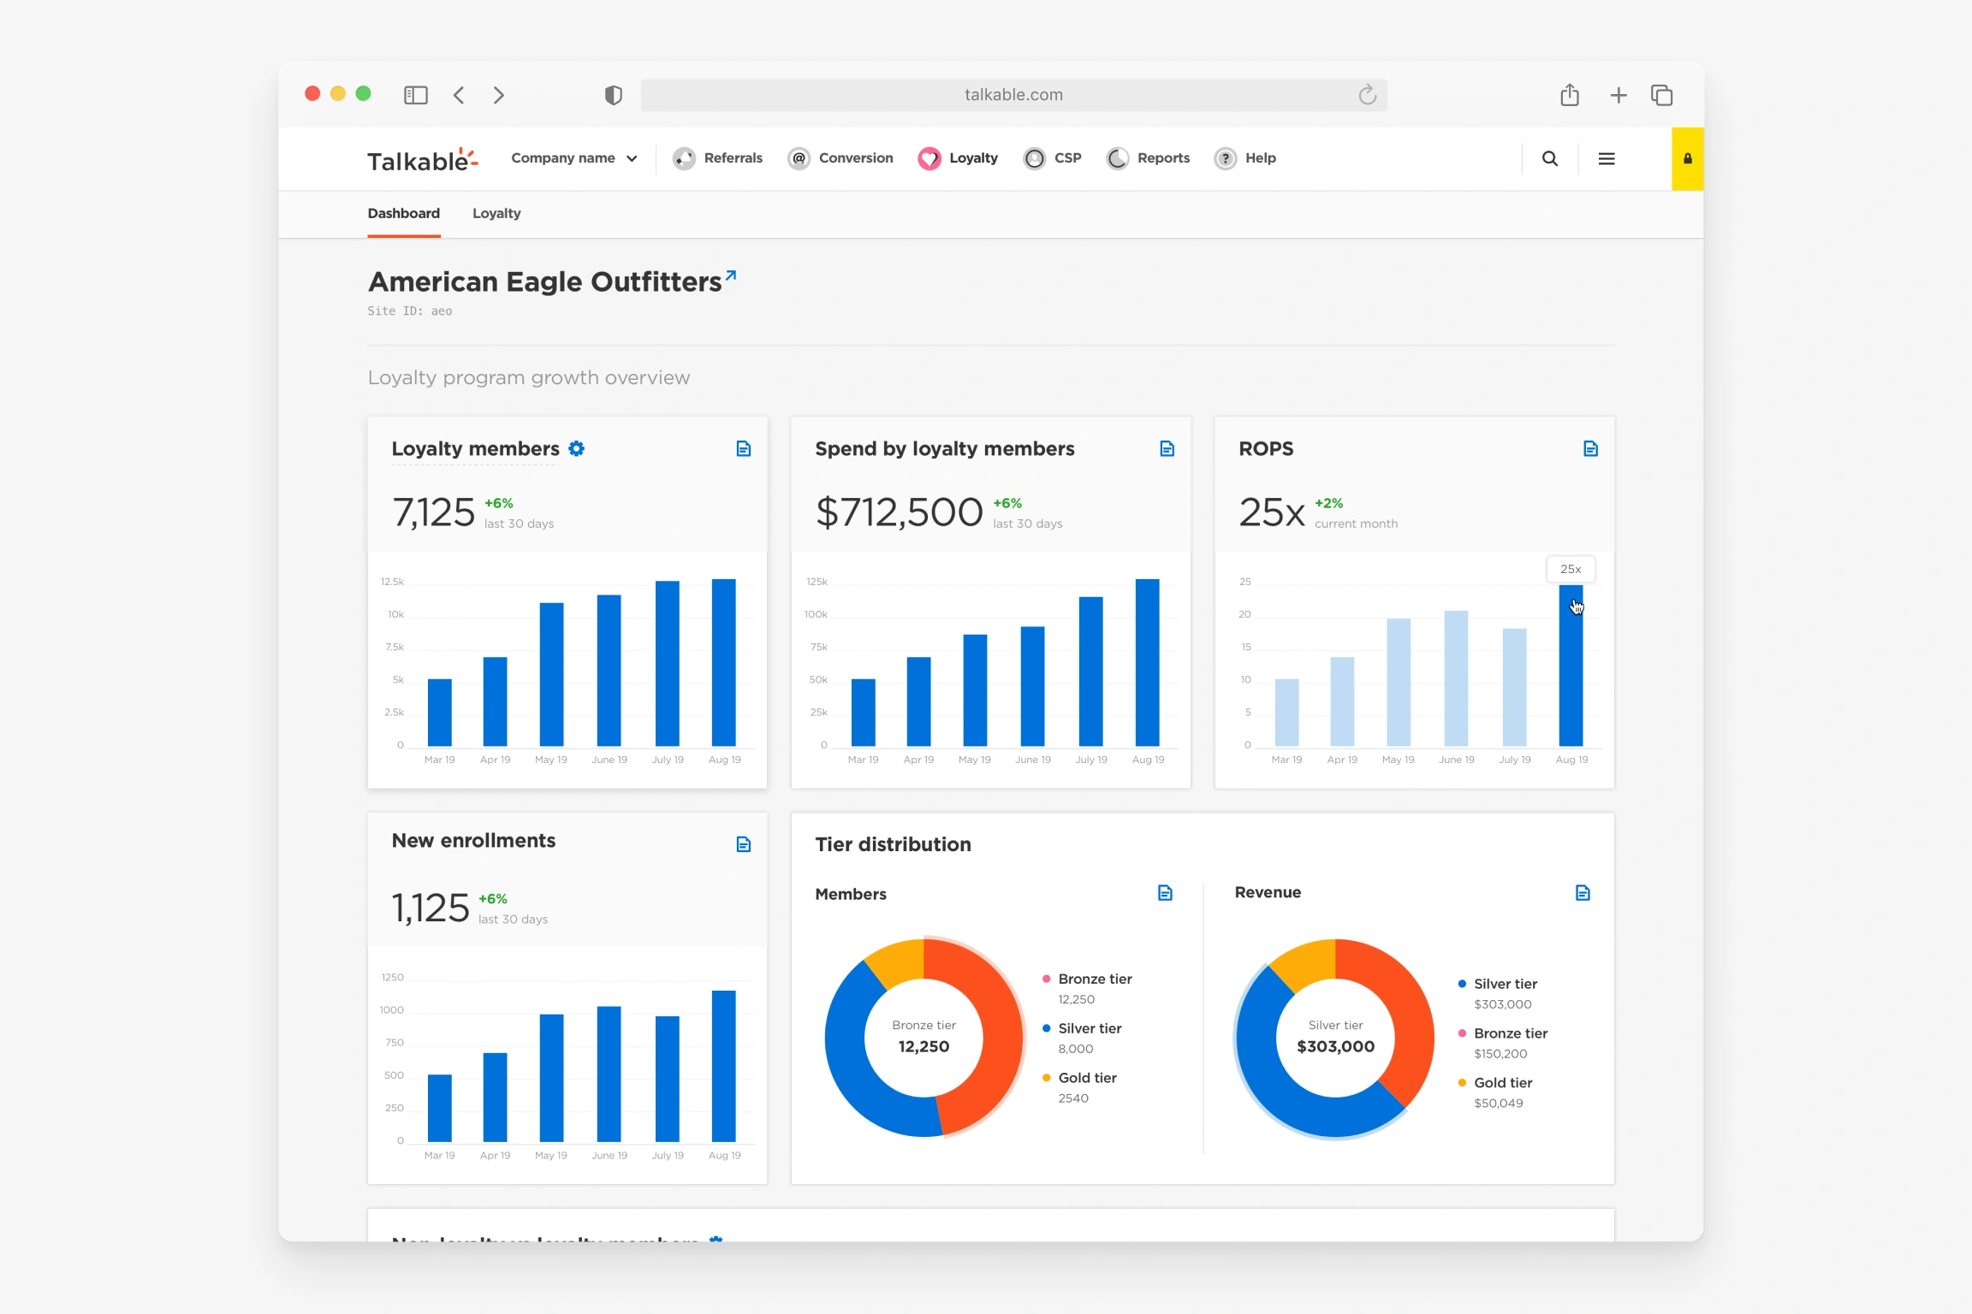
Task: Select the Dashboard tab
Action: 404,213
